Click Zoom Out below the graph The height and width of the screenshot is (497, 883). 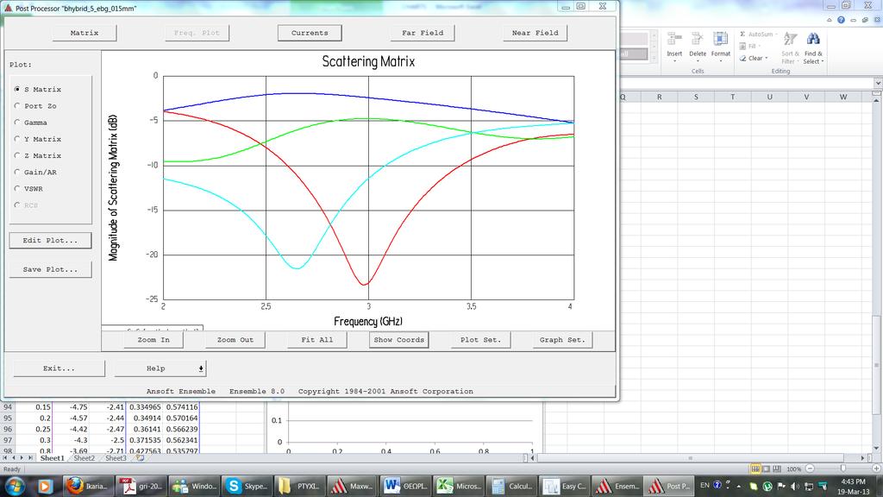point(235,340)
